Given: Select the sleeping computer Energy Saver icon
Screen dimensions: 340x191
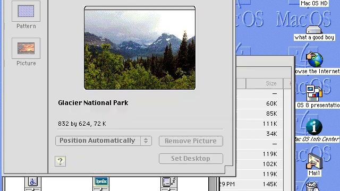Looking at the screenshot, I should (169, 181).
